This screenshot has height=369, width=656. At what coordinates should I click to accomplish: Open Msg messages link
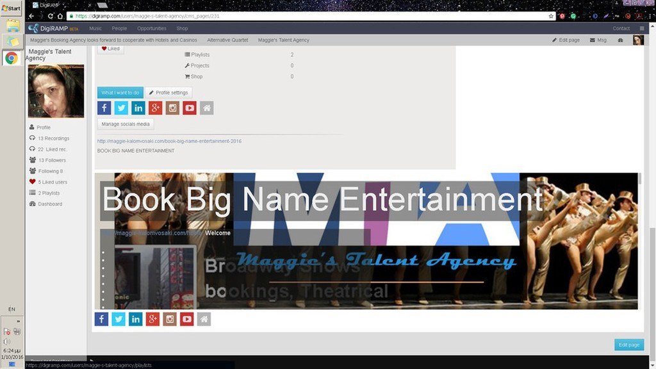pos(598,40)
